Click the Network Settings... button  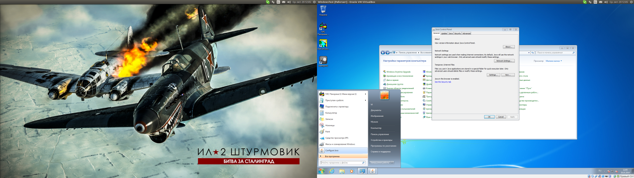click(504, 61)
